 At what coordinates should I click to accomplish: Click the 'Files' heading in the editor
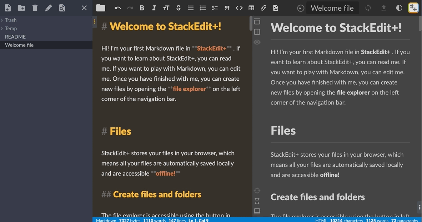pyautogui.click(x=120, y=131)
